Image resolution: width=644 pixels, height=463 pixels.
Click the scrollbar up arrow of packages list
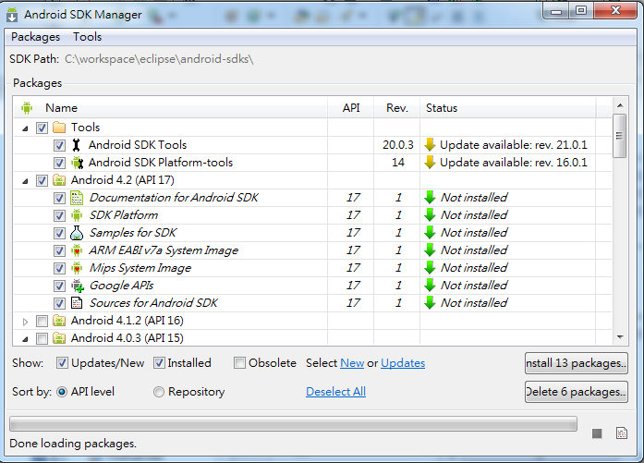coord(620,105)
